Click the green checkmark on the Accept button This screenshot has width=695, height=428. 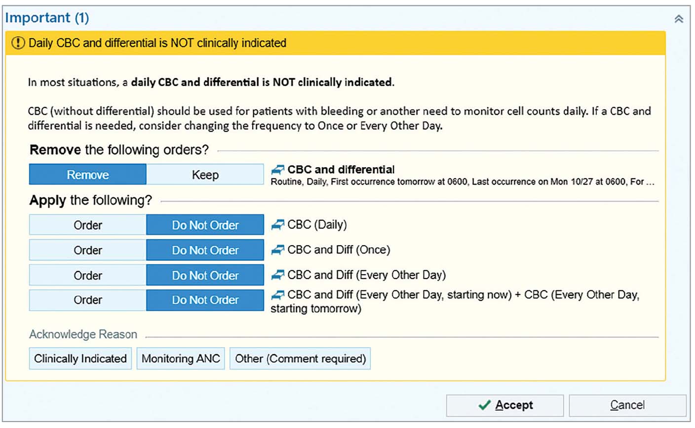(x=485, y=405)
